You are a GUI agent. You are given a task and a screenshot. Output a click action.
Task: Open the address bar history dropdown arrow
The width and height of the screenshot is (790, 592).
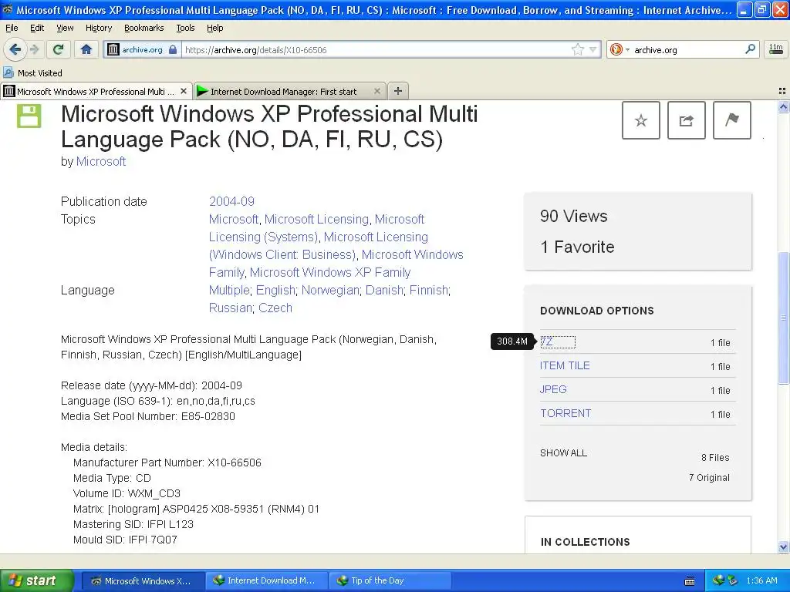click(x=593, y=49)
